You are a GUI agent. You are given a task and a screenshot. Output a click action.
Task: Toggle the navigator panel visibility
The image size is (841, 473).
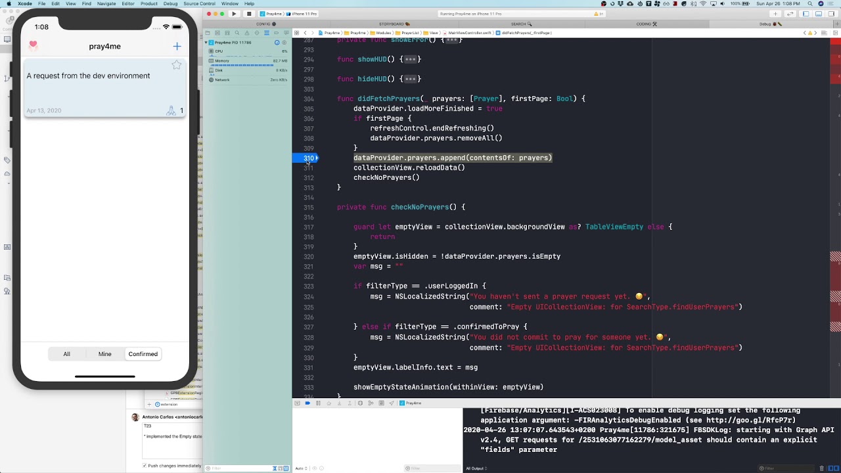(806, 14)
